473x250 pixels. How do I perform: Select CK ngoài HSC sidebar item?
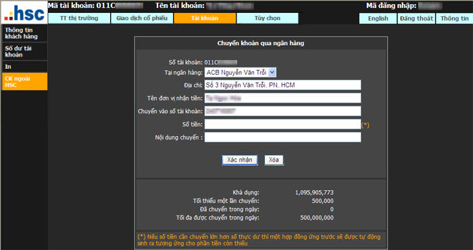click(x=24, y=82)
